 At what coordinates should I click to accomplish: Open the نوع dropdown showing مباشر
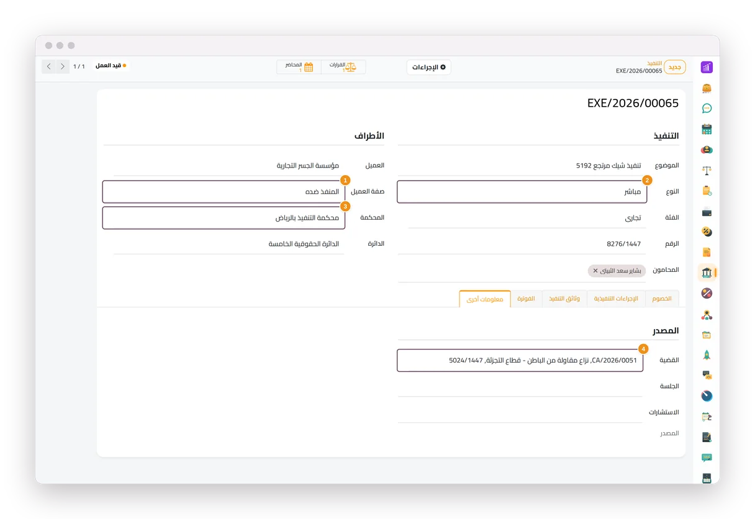pos(522,192)
